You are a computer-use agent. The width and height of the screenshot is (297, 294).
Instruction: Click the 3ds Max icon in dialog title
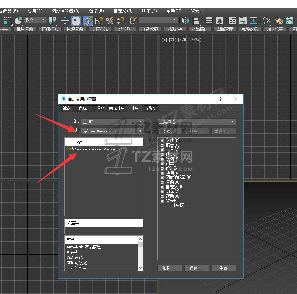click(x=63, y=99)
